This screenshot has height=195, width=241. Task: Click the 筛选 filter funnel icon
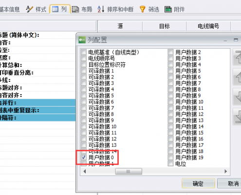[142, 9]
